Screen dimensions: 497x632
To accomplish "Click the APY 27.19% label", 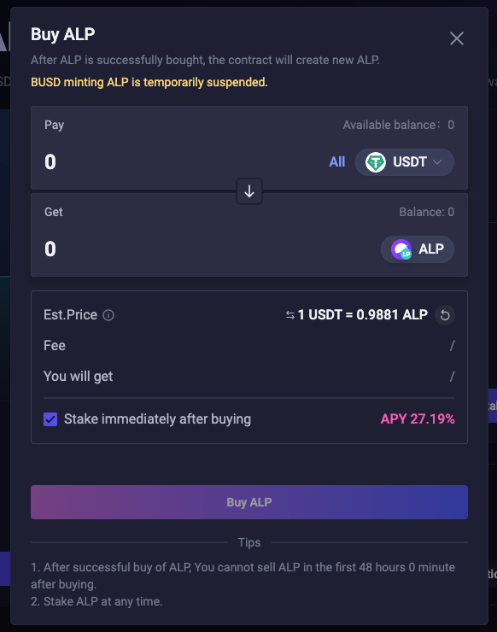I will 418,419.
